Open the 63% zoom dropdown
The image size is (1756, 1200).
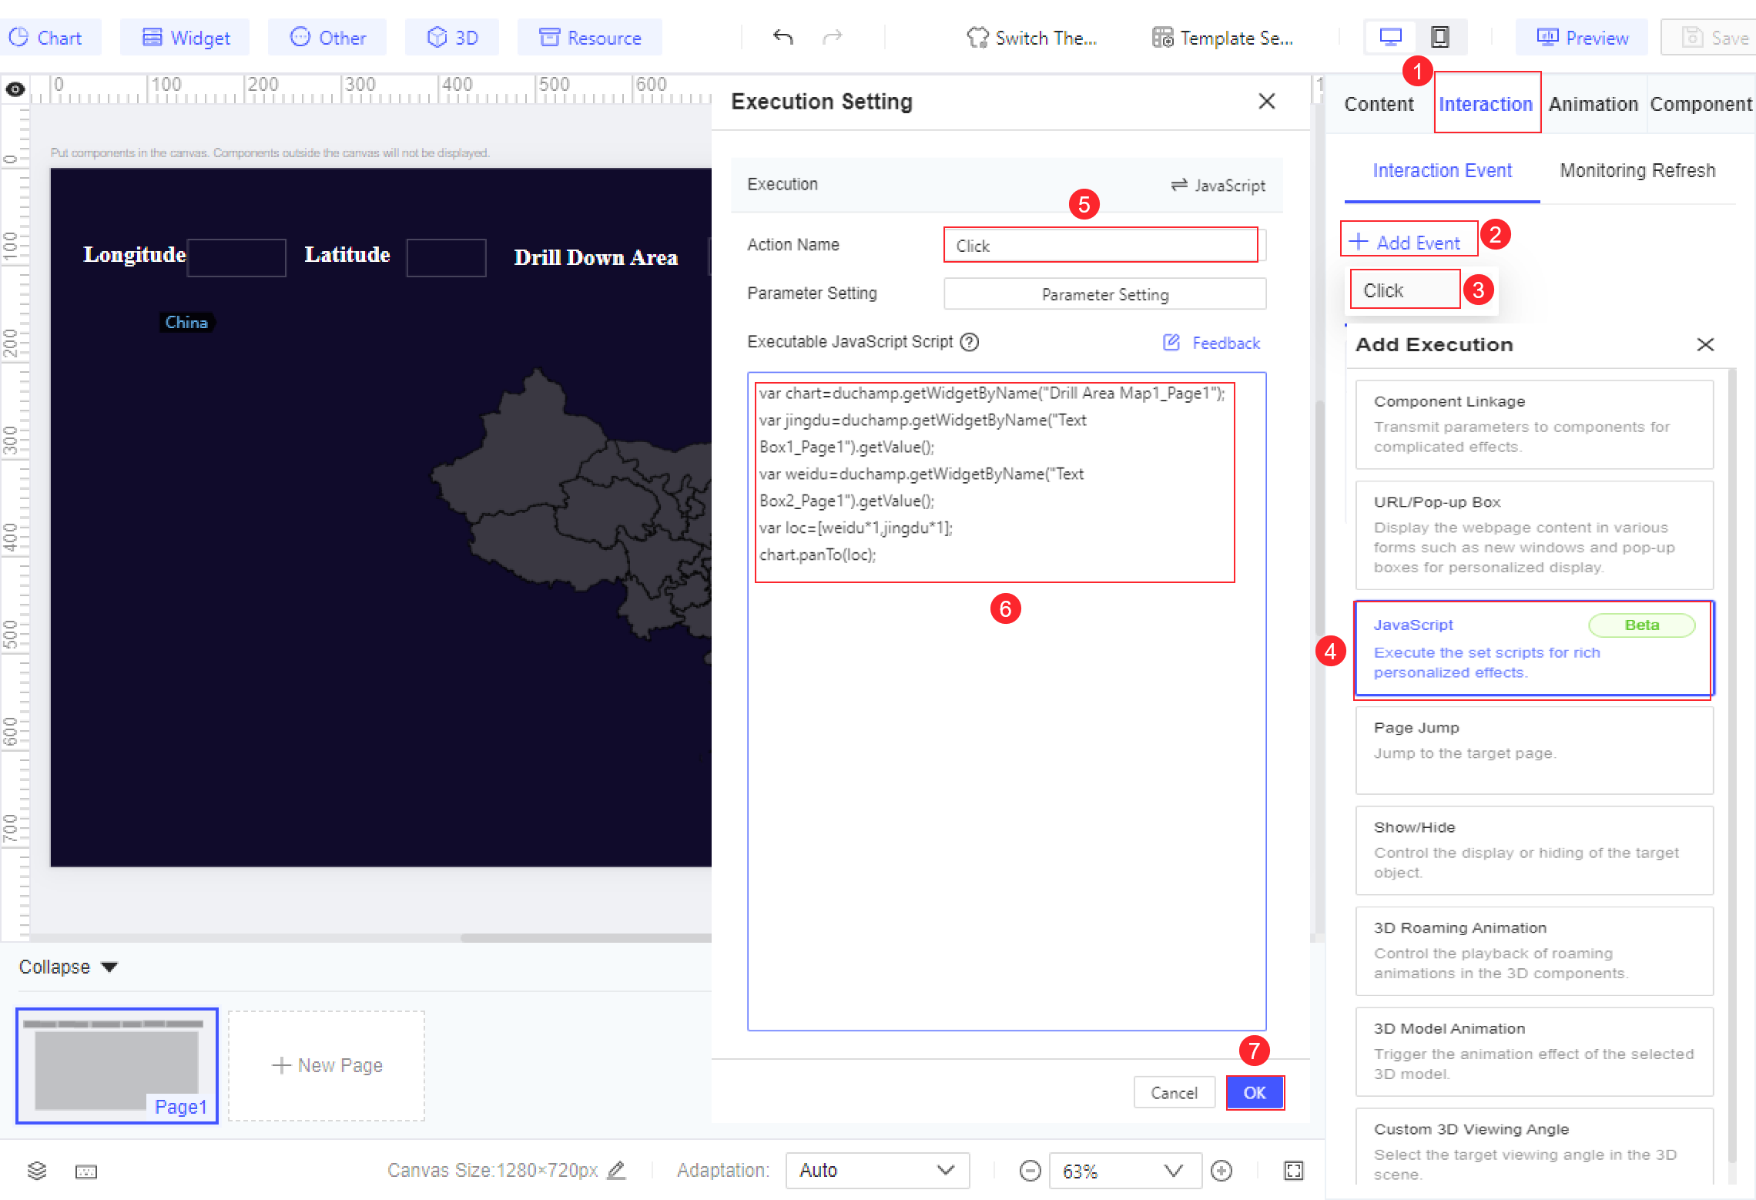(1124, 1171)
